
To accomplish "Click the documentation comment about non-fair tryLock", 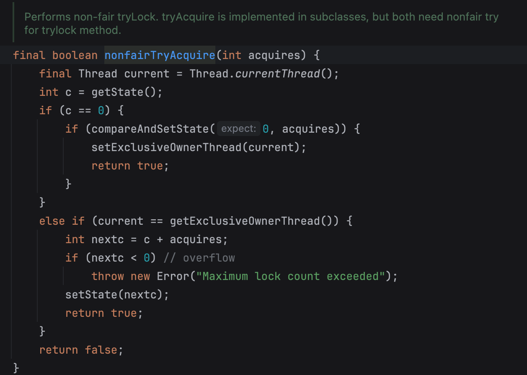I will coord(261,24).
